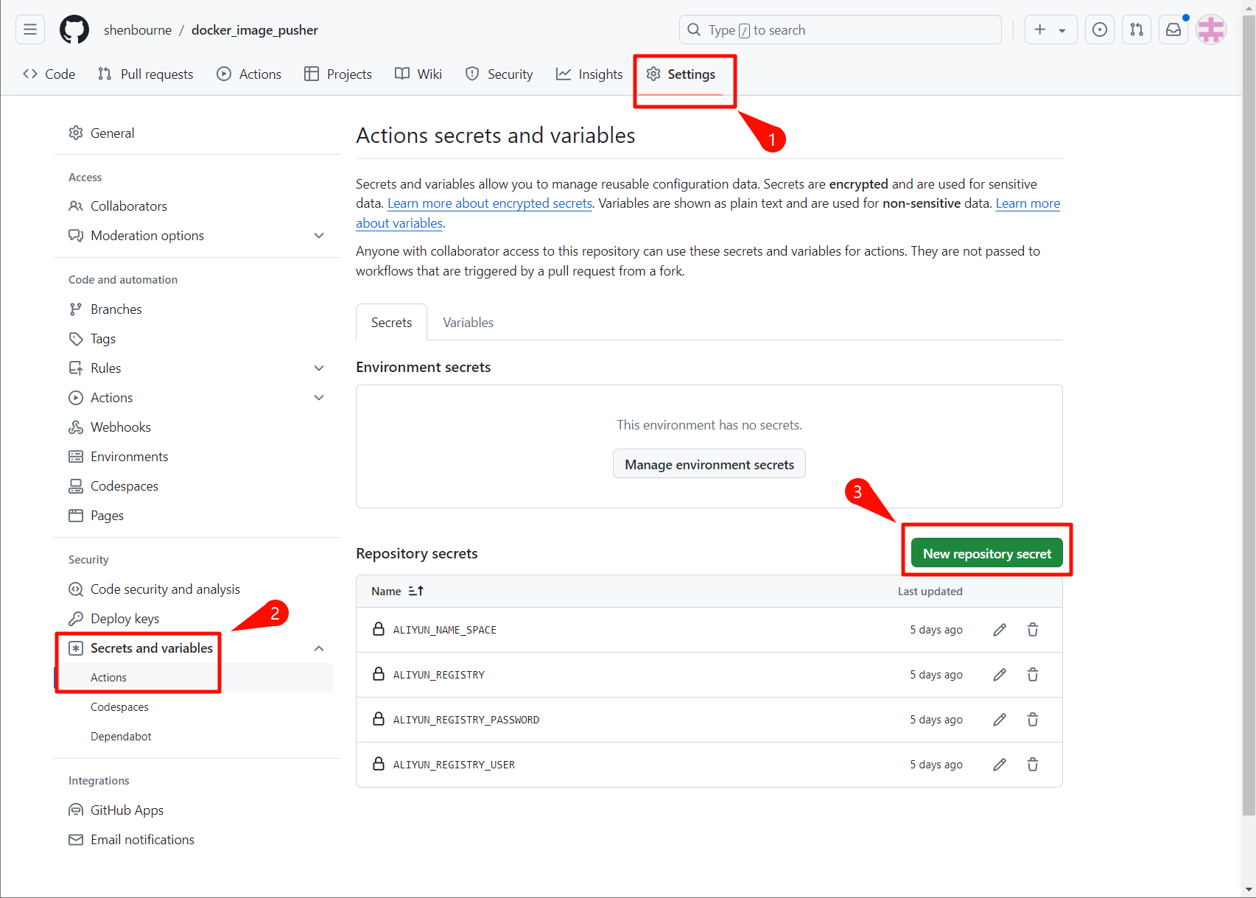
Task: Focus the Type to search field
Action: [x=840, y=30]
